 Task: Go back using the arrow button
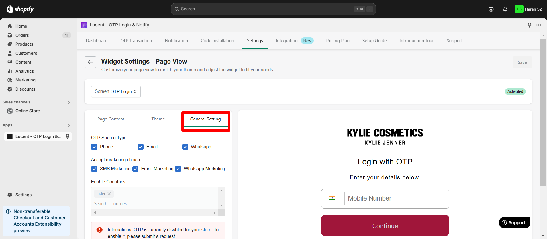90,62
